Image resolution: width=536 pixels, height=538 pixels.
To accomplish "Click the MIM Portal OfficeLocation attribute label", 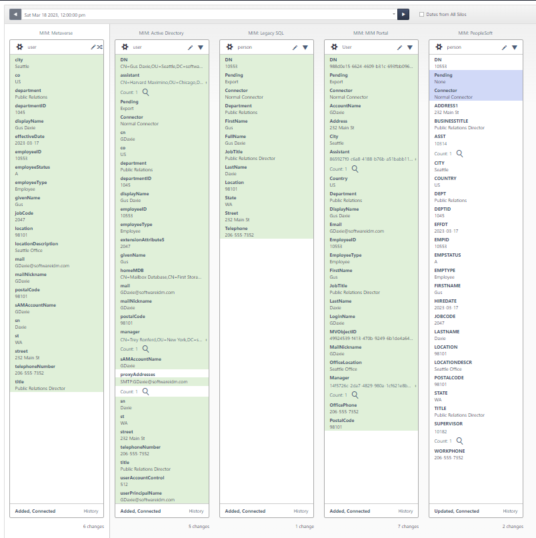I will click(345, 362).
